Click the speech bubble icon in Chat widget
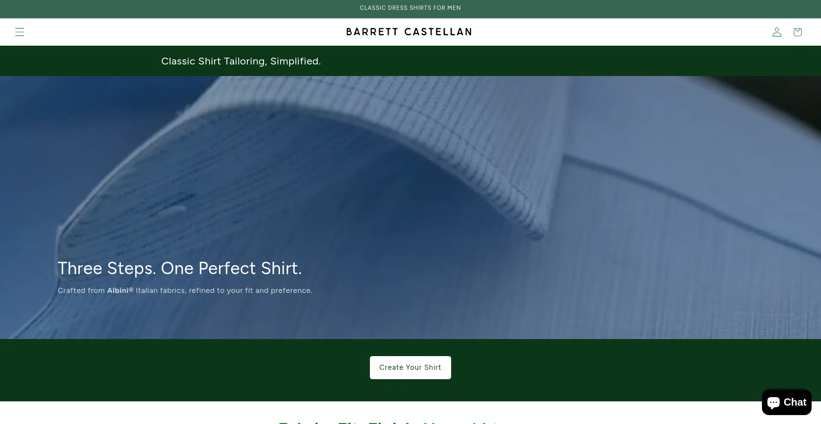821x424 pixels. coord(774,403)
